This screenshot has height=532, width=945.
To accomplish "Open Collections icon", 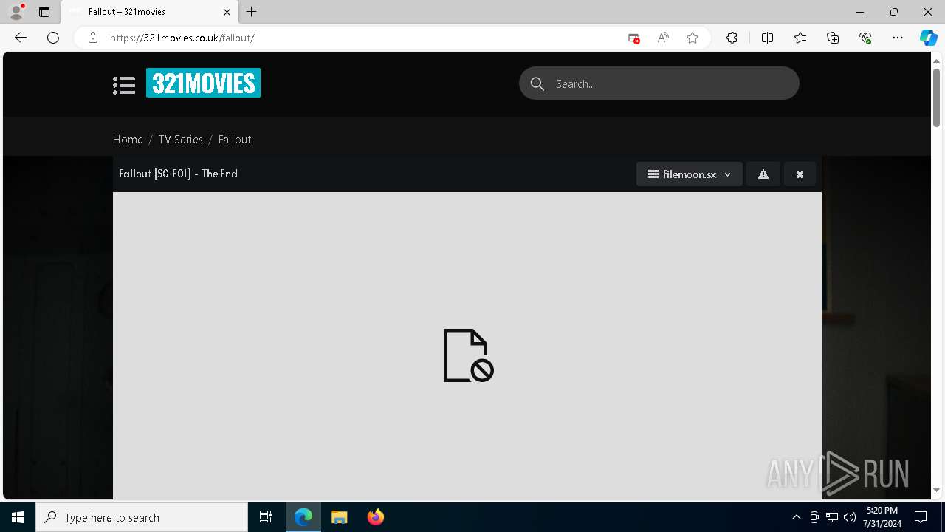I will click(833, 38).
